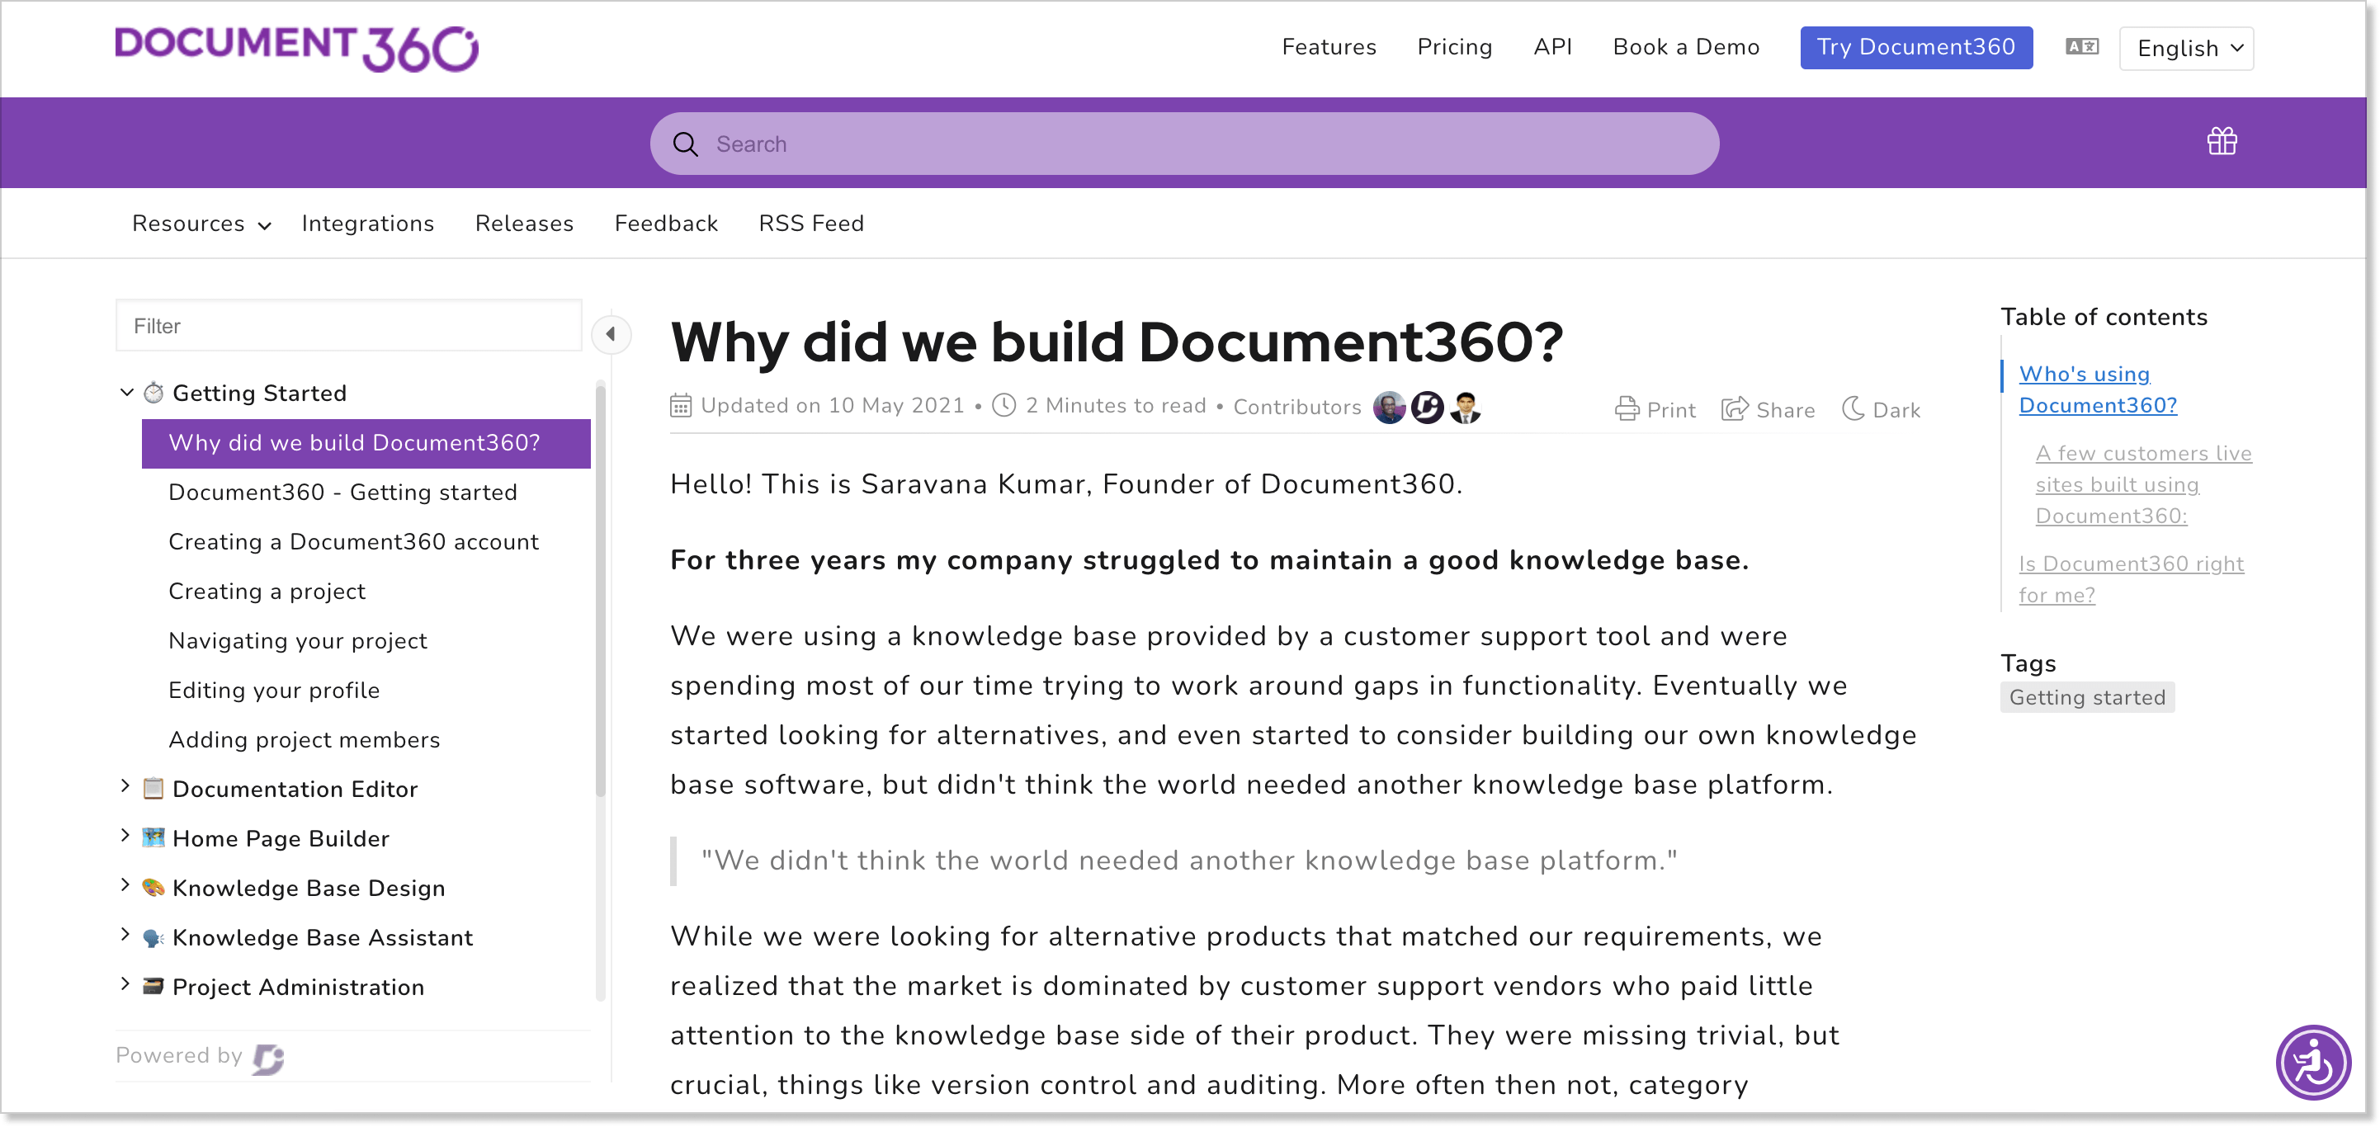Screen dimensions: 2380x1127
Task: Click 'Who's using Document360?' table of contents link
Action: 2098,389
